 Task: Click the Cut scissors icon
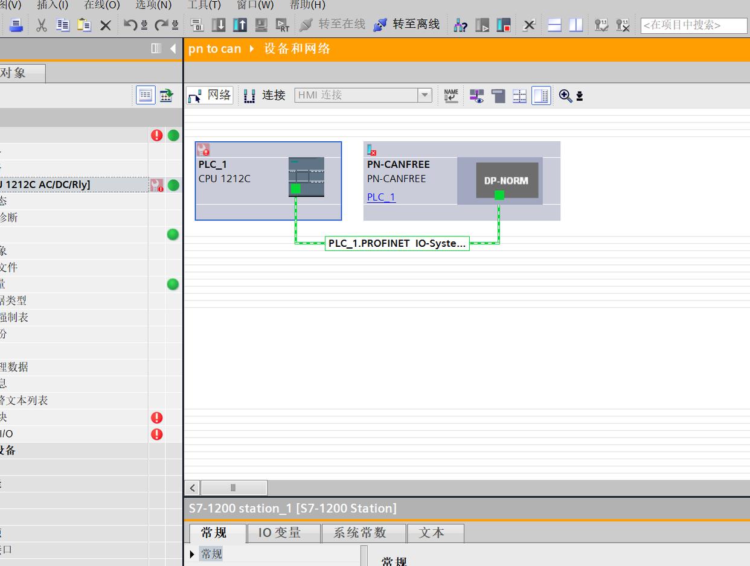(x=42, y=25)
